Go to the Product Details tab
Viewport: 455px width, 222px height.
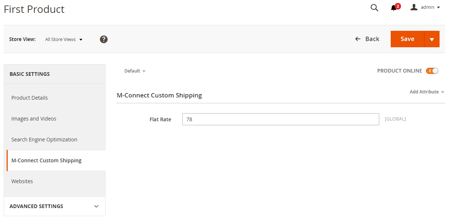[29, 98]
